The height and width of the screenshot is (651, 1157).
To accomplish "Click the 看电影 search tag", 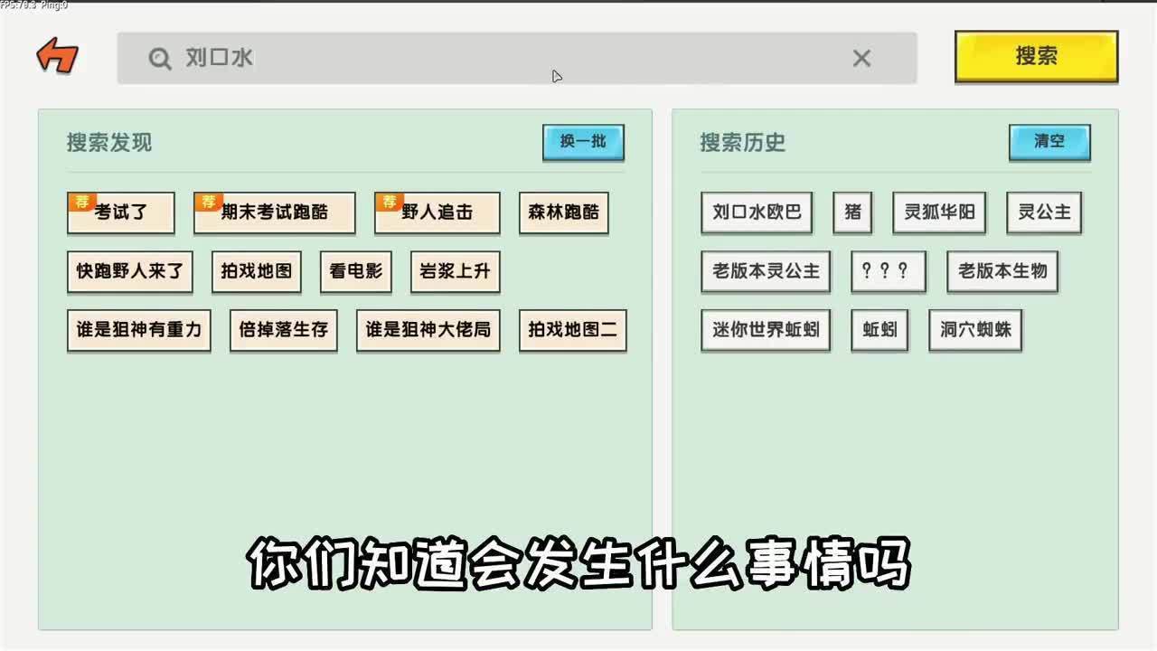I will tap(354, 271).
